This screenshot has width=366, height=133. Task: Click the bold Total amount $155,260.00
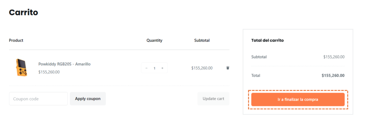tap(333, 76)
